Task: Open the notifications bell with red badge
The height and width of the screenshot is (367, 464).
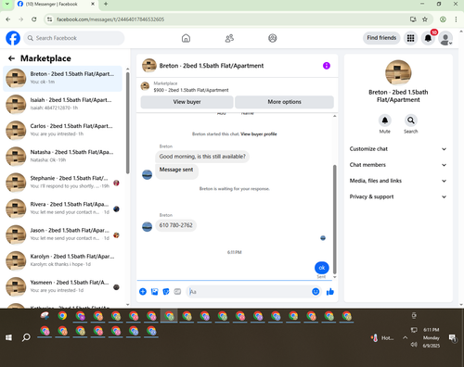Action: [x=428, y=38]
